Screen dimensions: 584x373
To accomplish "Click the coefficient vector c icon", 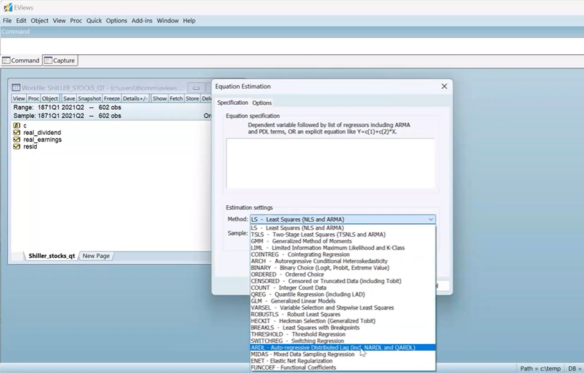I will (17, 125).
